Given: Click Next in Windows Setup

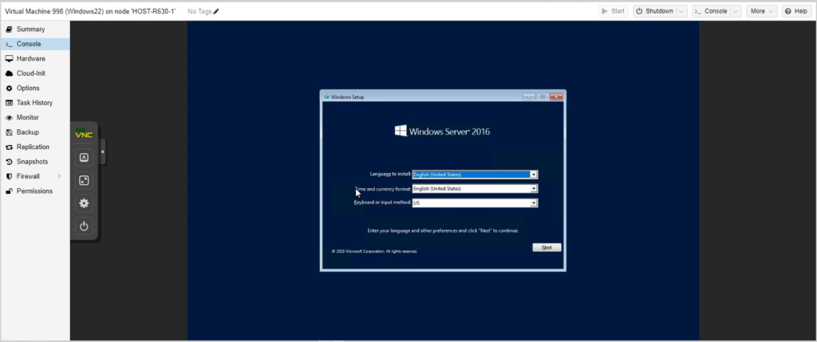Looking at the screenshot, I should (547, 248).
